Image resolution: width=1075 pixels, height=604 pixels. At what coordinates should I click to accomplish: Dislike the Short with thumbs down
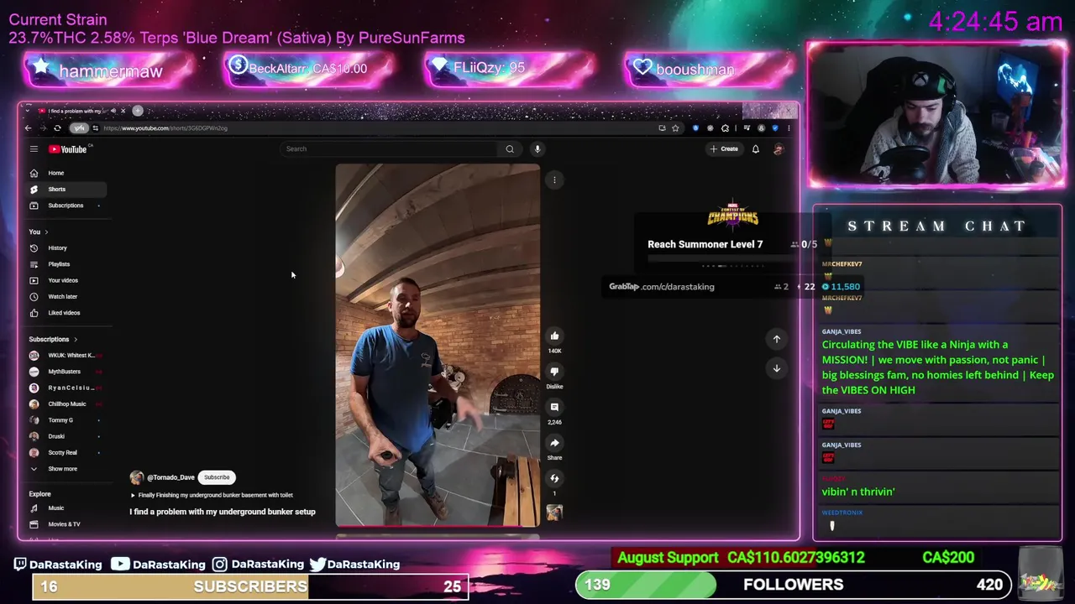(x=554, y=372)
